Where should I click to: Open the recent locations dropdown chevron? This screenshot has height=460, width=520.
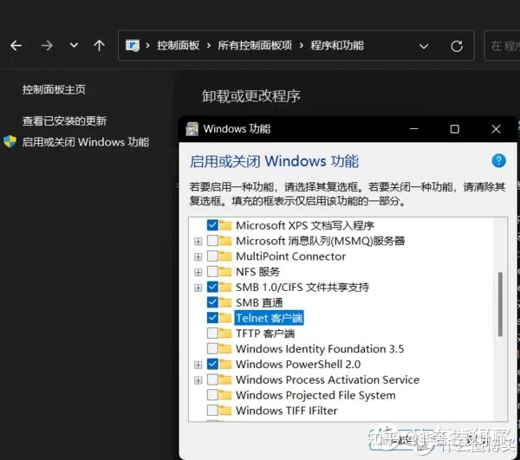coord(74,46)
